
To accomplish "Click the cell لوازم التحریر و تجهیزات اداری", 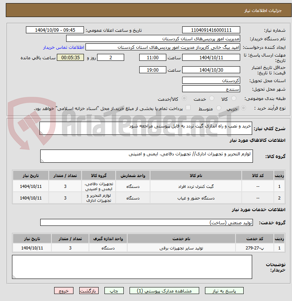I will coord(99,198).
